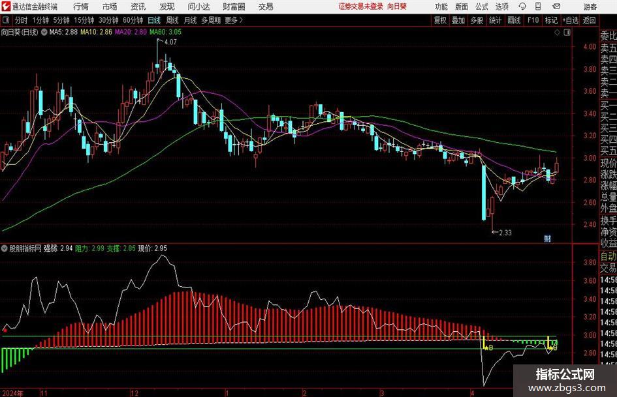Click the 统计 toolbar button
The image size is (617, 397).
(x=495, y=20)
